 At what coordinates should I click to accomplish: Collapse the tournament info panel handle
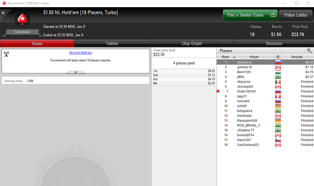point(75,73)
